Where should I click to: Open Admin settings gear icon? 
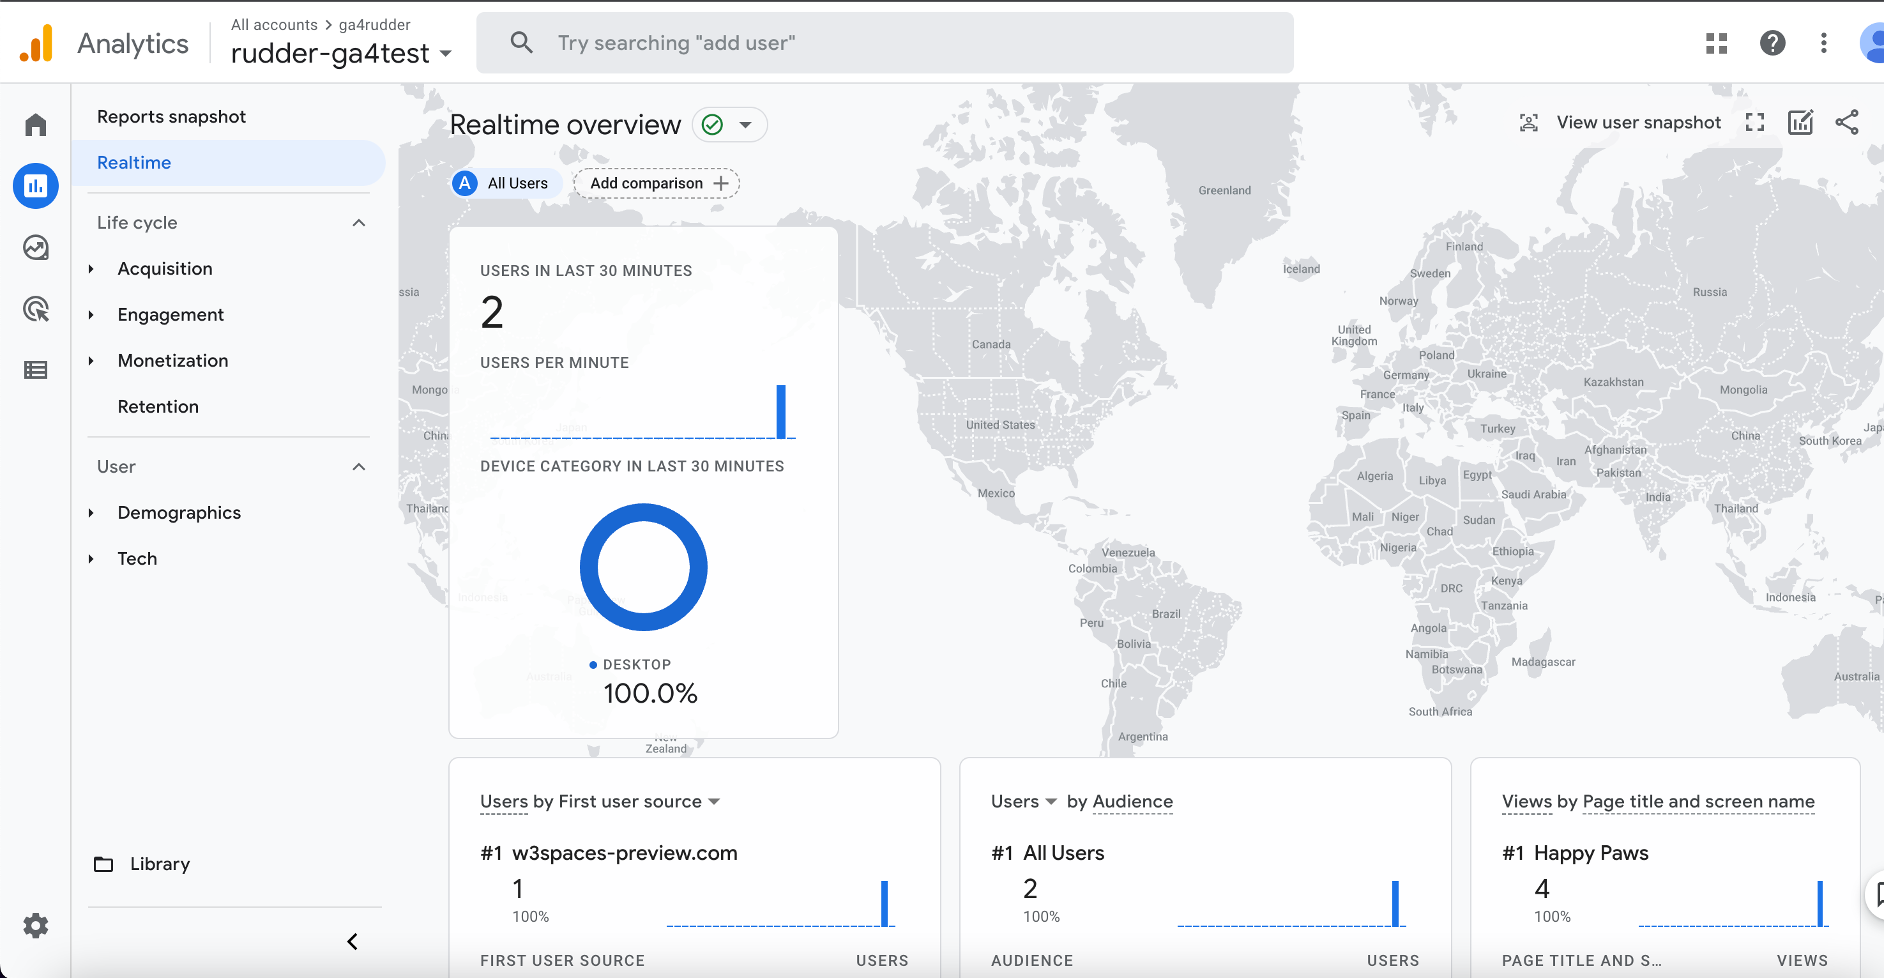pos(35,926)
